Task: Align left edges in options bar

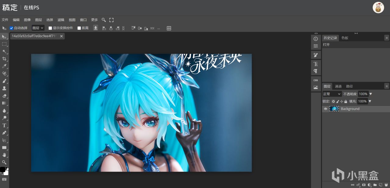Action: tap(104, 28)
